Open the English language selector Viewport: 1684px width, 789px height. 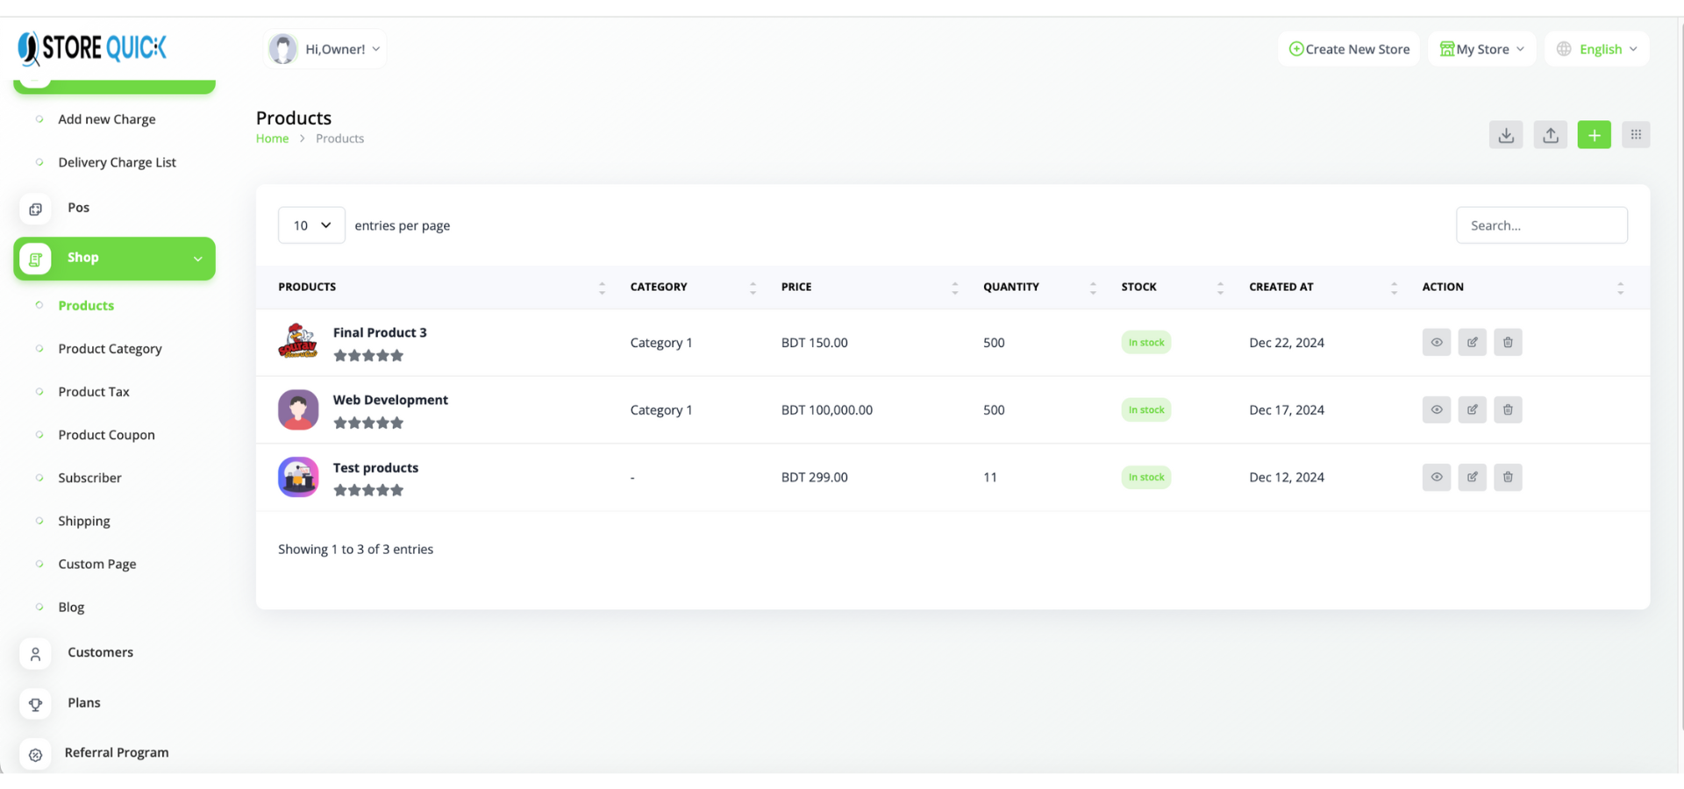pos(1598,49)
